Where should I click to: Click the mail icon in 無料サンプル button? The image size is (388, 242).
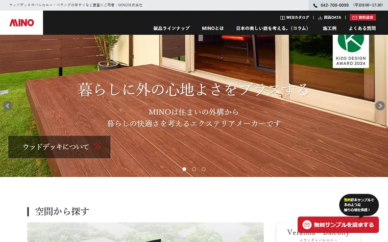[307, 225]
